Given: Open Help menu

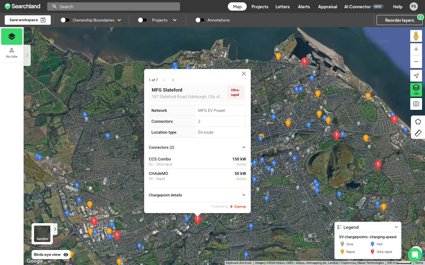Looking at the screenshot, I should coord(398,6).
